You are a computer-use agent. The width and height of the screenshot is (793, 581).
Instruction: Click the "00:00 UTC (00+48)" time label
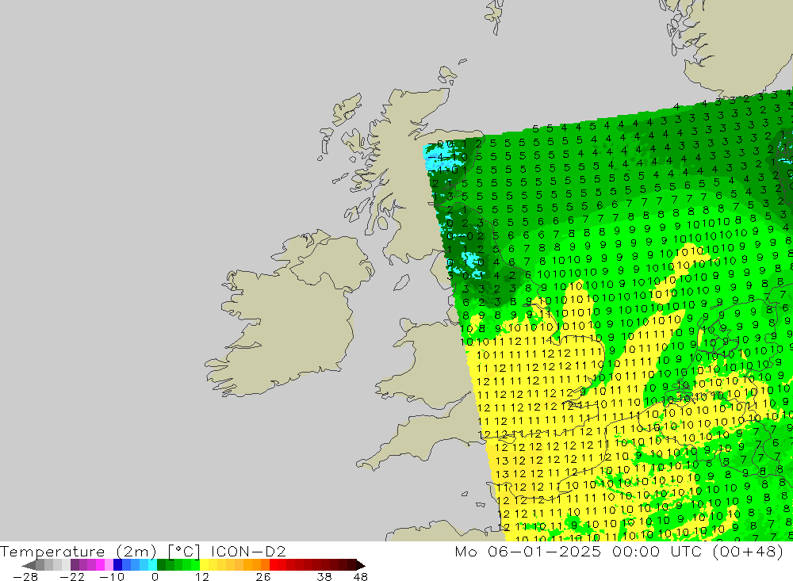tap(698, 551)
